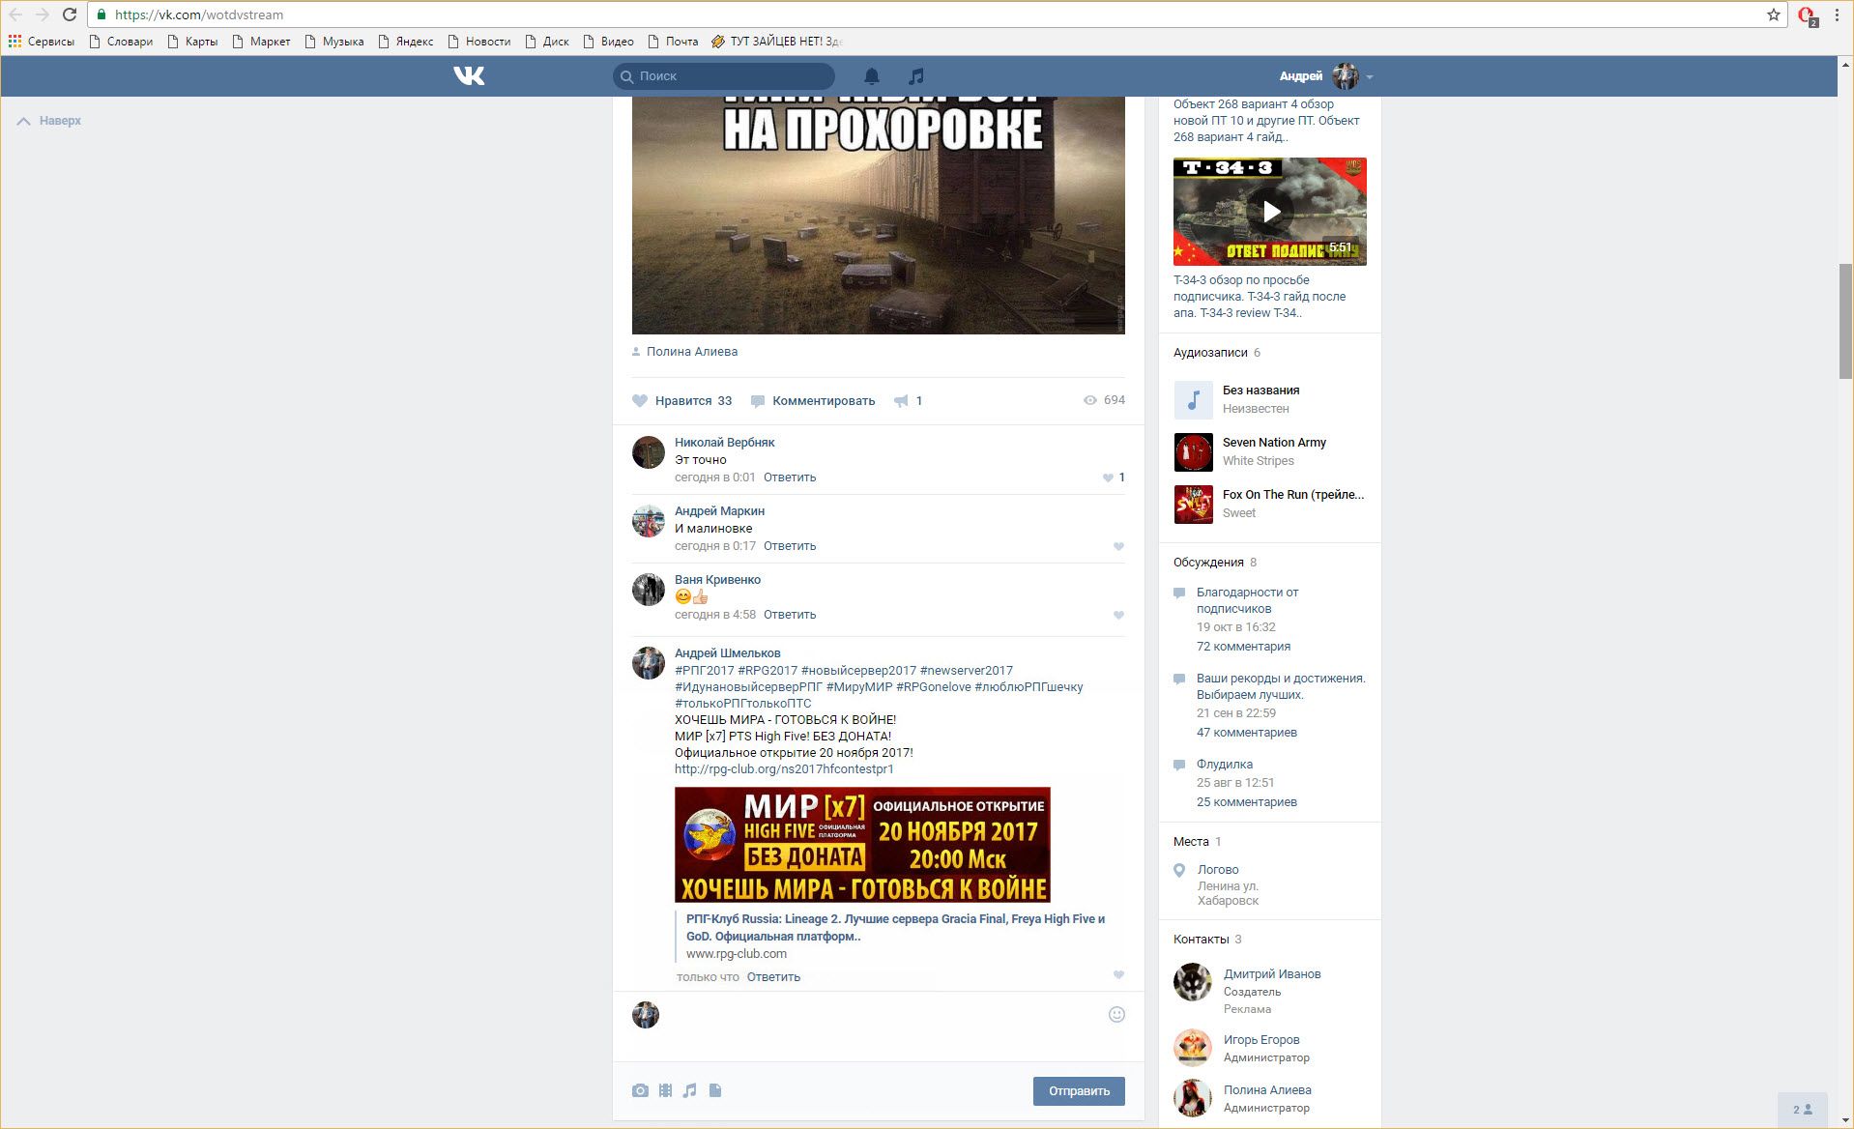Like Андрей Маркин's comment
This screenshot has height=1129, width=1854.
[x=1118, y=546]
